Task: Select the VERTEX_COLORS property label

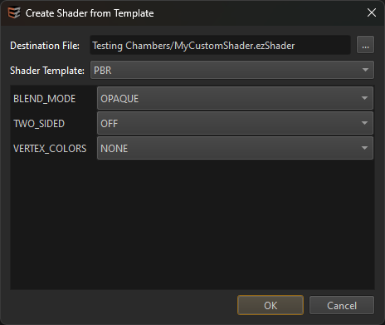Action: tap(50, 149)
